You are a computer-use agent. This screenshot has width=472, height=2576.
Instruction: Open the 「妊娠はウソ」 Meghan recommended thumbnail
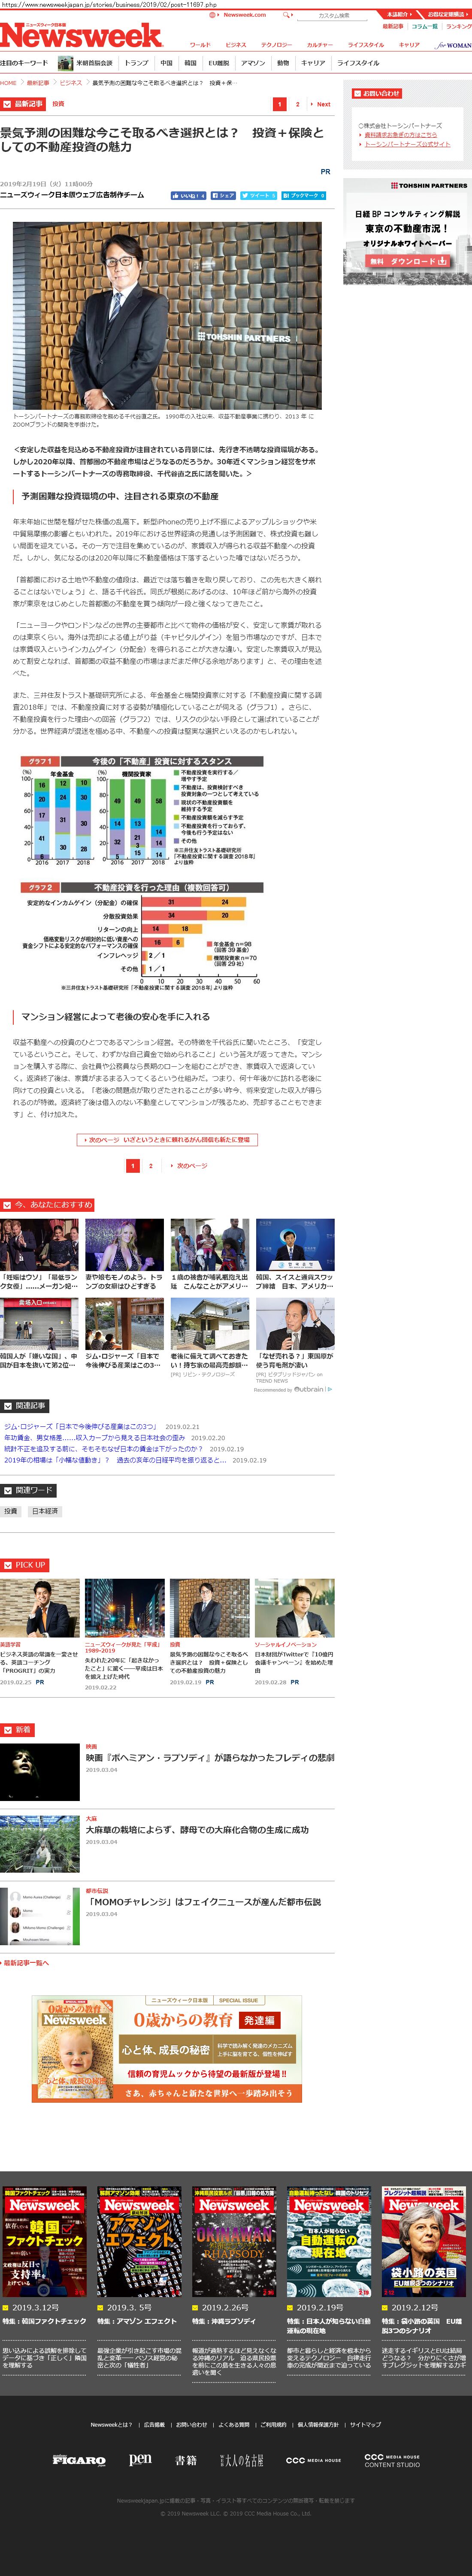click(x=40, y=1244)
